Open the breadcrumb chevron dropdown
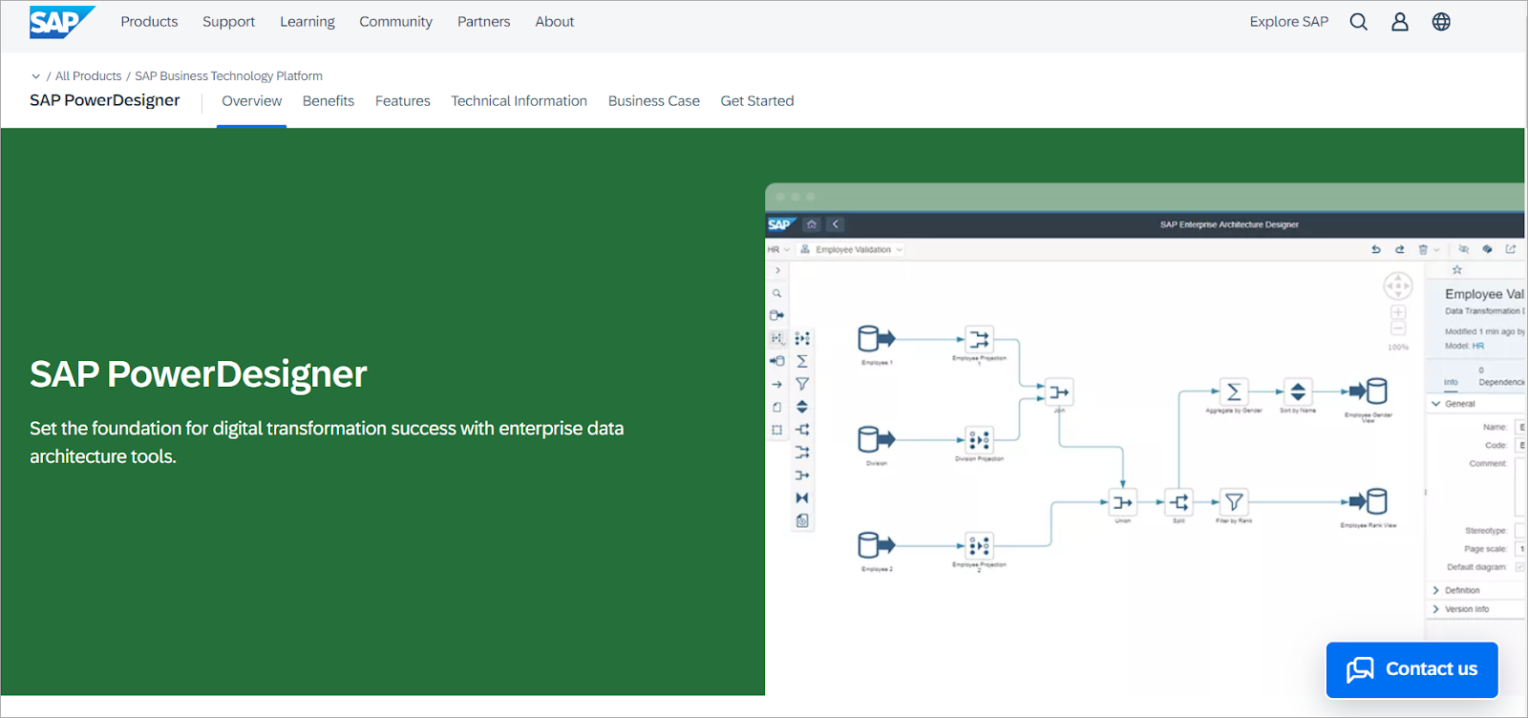This screenshot has height=718, width=1528. 35,76
